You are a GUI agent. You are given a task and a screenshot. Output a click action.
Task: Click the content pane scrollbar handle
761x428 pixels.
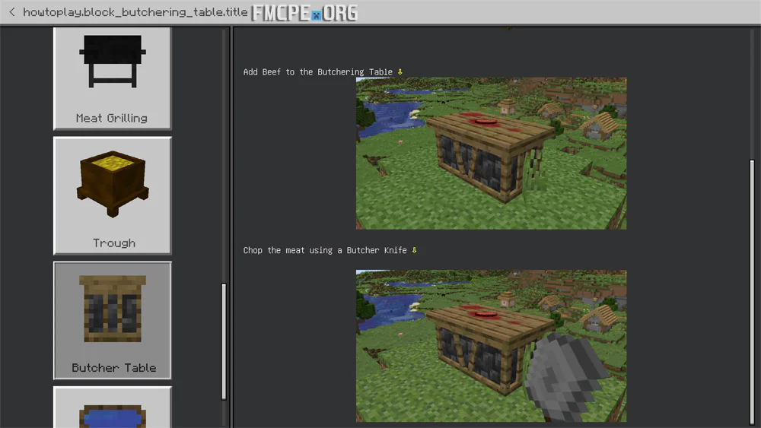752,292
